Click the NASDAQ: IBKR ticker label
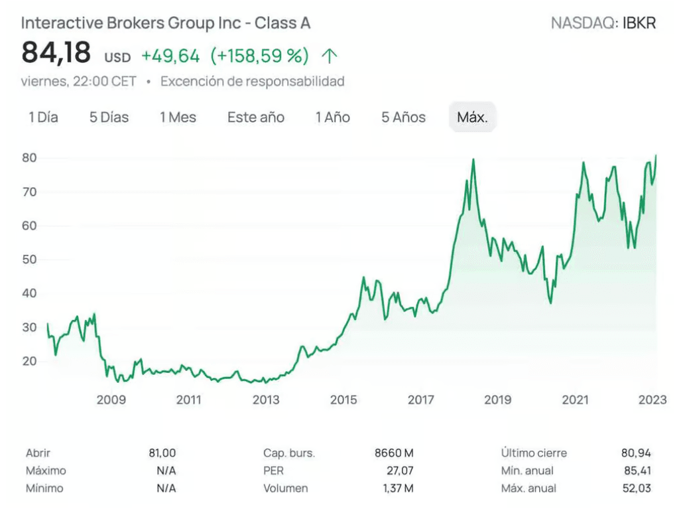This screenshot has height=509, width=679. [x=603, y=23]
